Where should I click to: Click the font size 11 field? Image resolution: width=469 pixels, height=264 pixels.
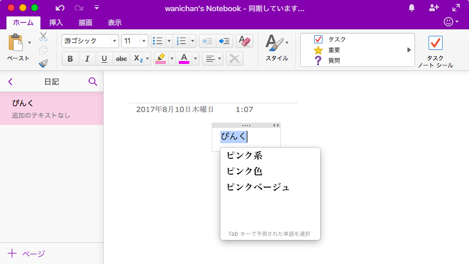click(131, 41)
